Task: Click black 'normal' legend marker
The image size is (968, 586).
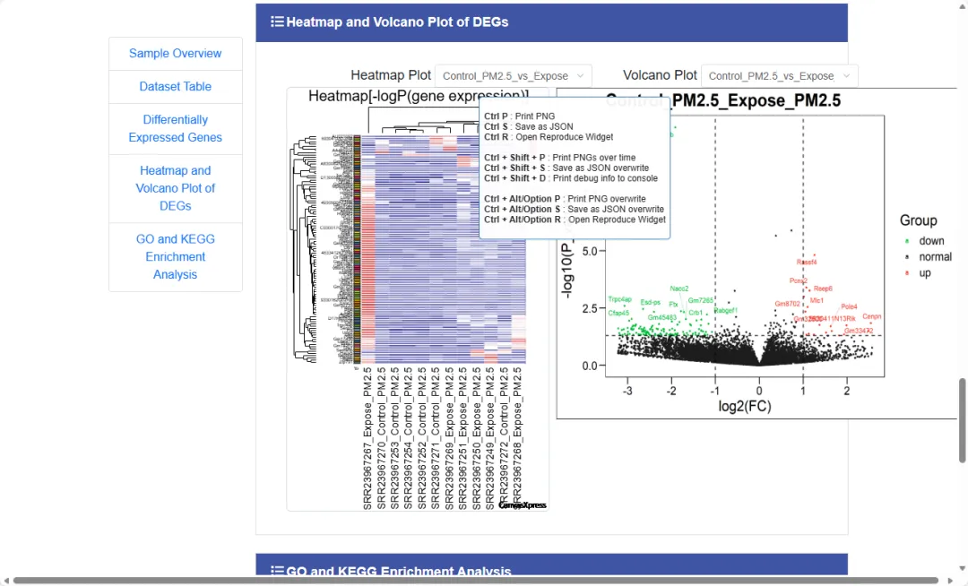Action: (x=907, y=257)
